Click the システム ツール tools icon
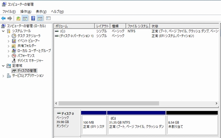The image size is (221, 138). pos(8,31)
